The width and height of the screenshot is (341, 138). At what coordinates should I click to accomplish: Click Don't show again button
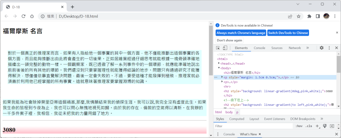tap(229, 40)
